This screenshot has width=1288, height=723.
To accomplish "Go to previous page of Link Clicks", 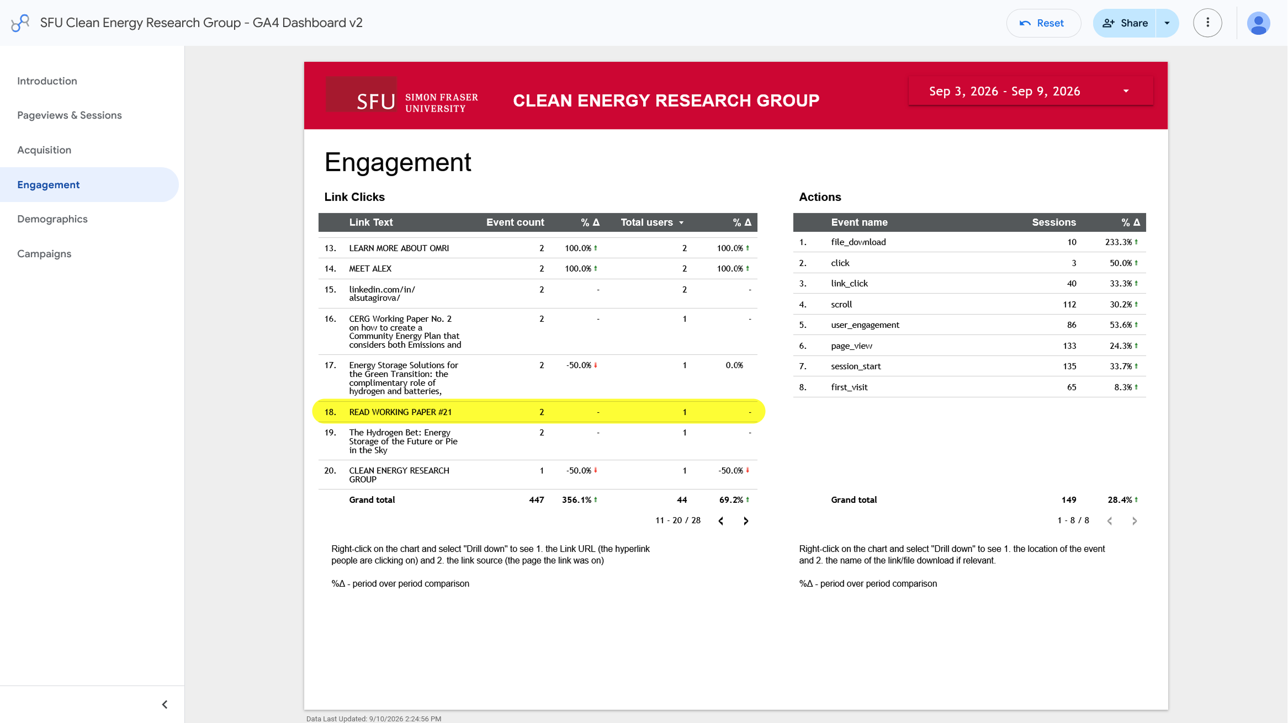I will pyautogui.click(x=720, y=520).
